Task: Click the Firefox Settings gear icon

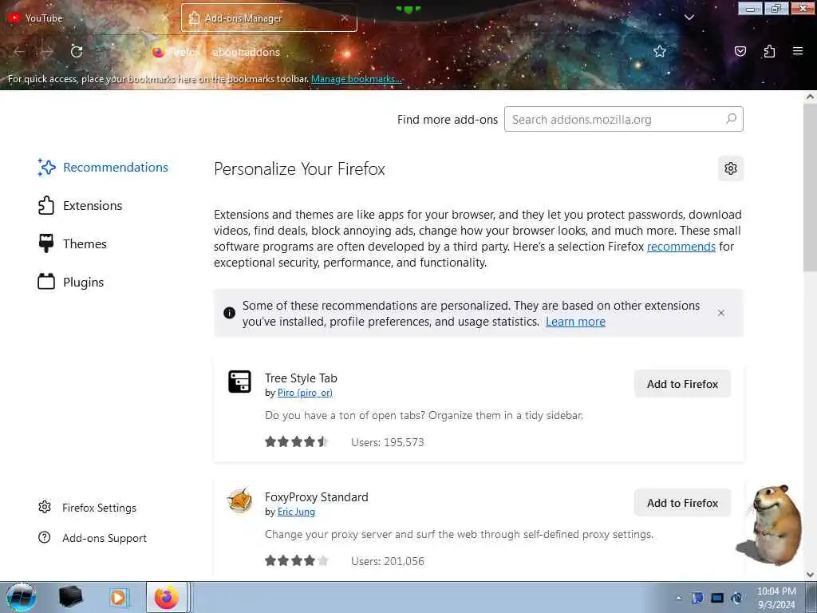Action: [45, 507]
